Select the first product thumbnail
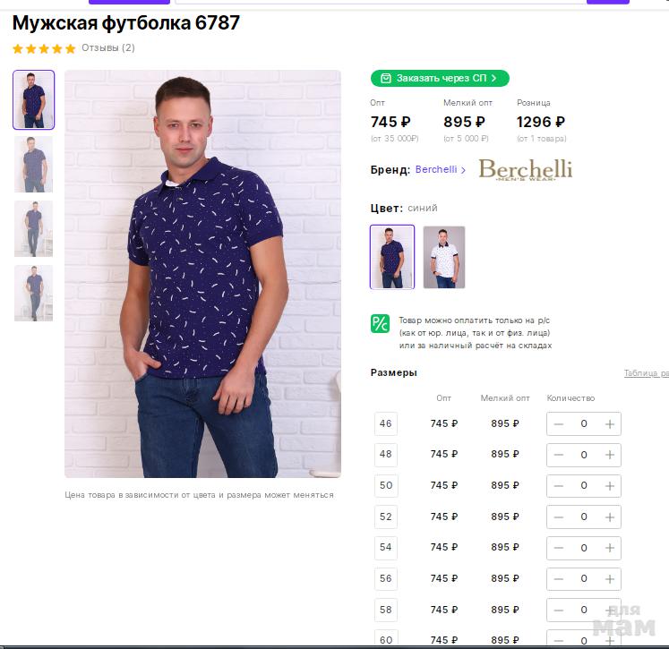The image size is (669, 649). [x=34, y=100]
